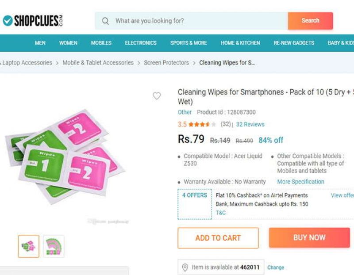Select the first product thumbnail
Viewport: 354px width, 275px height.
[x=29, y=246]
